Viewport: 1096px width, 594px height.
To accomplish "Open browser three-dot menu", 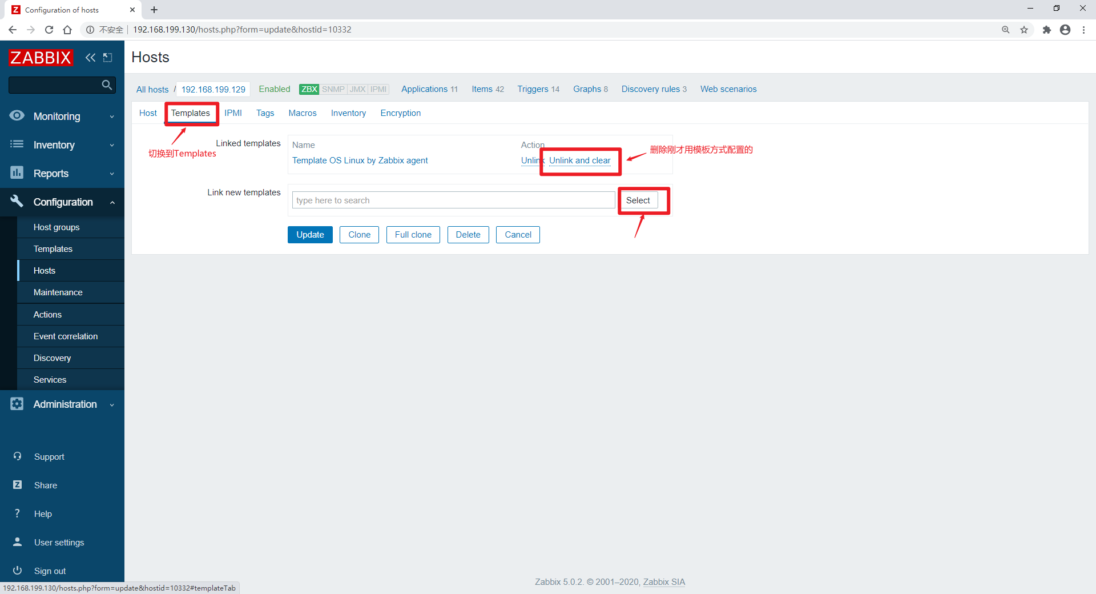I will [x=1083, y=30].
